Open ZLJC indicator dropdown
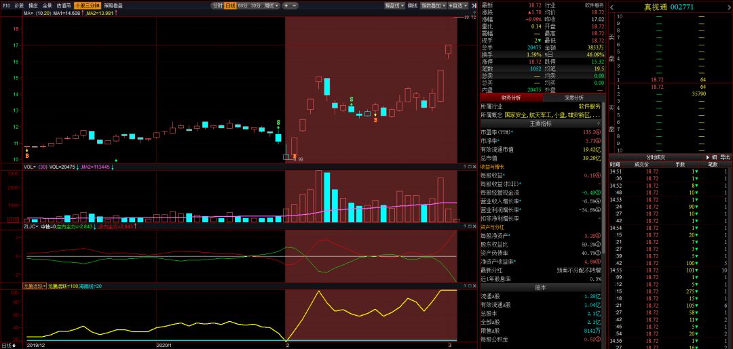733x349 pixels. [31, 226]
